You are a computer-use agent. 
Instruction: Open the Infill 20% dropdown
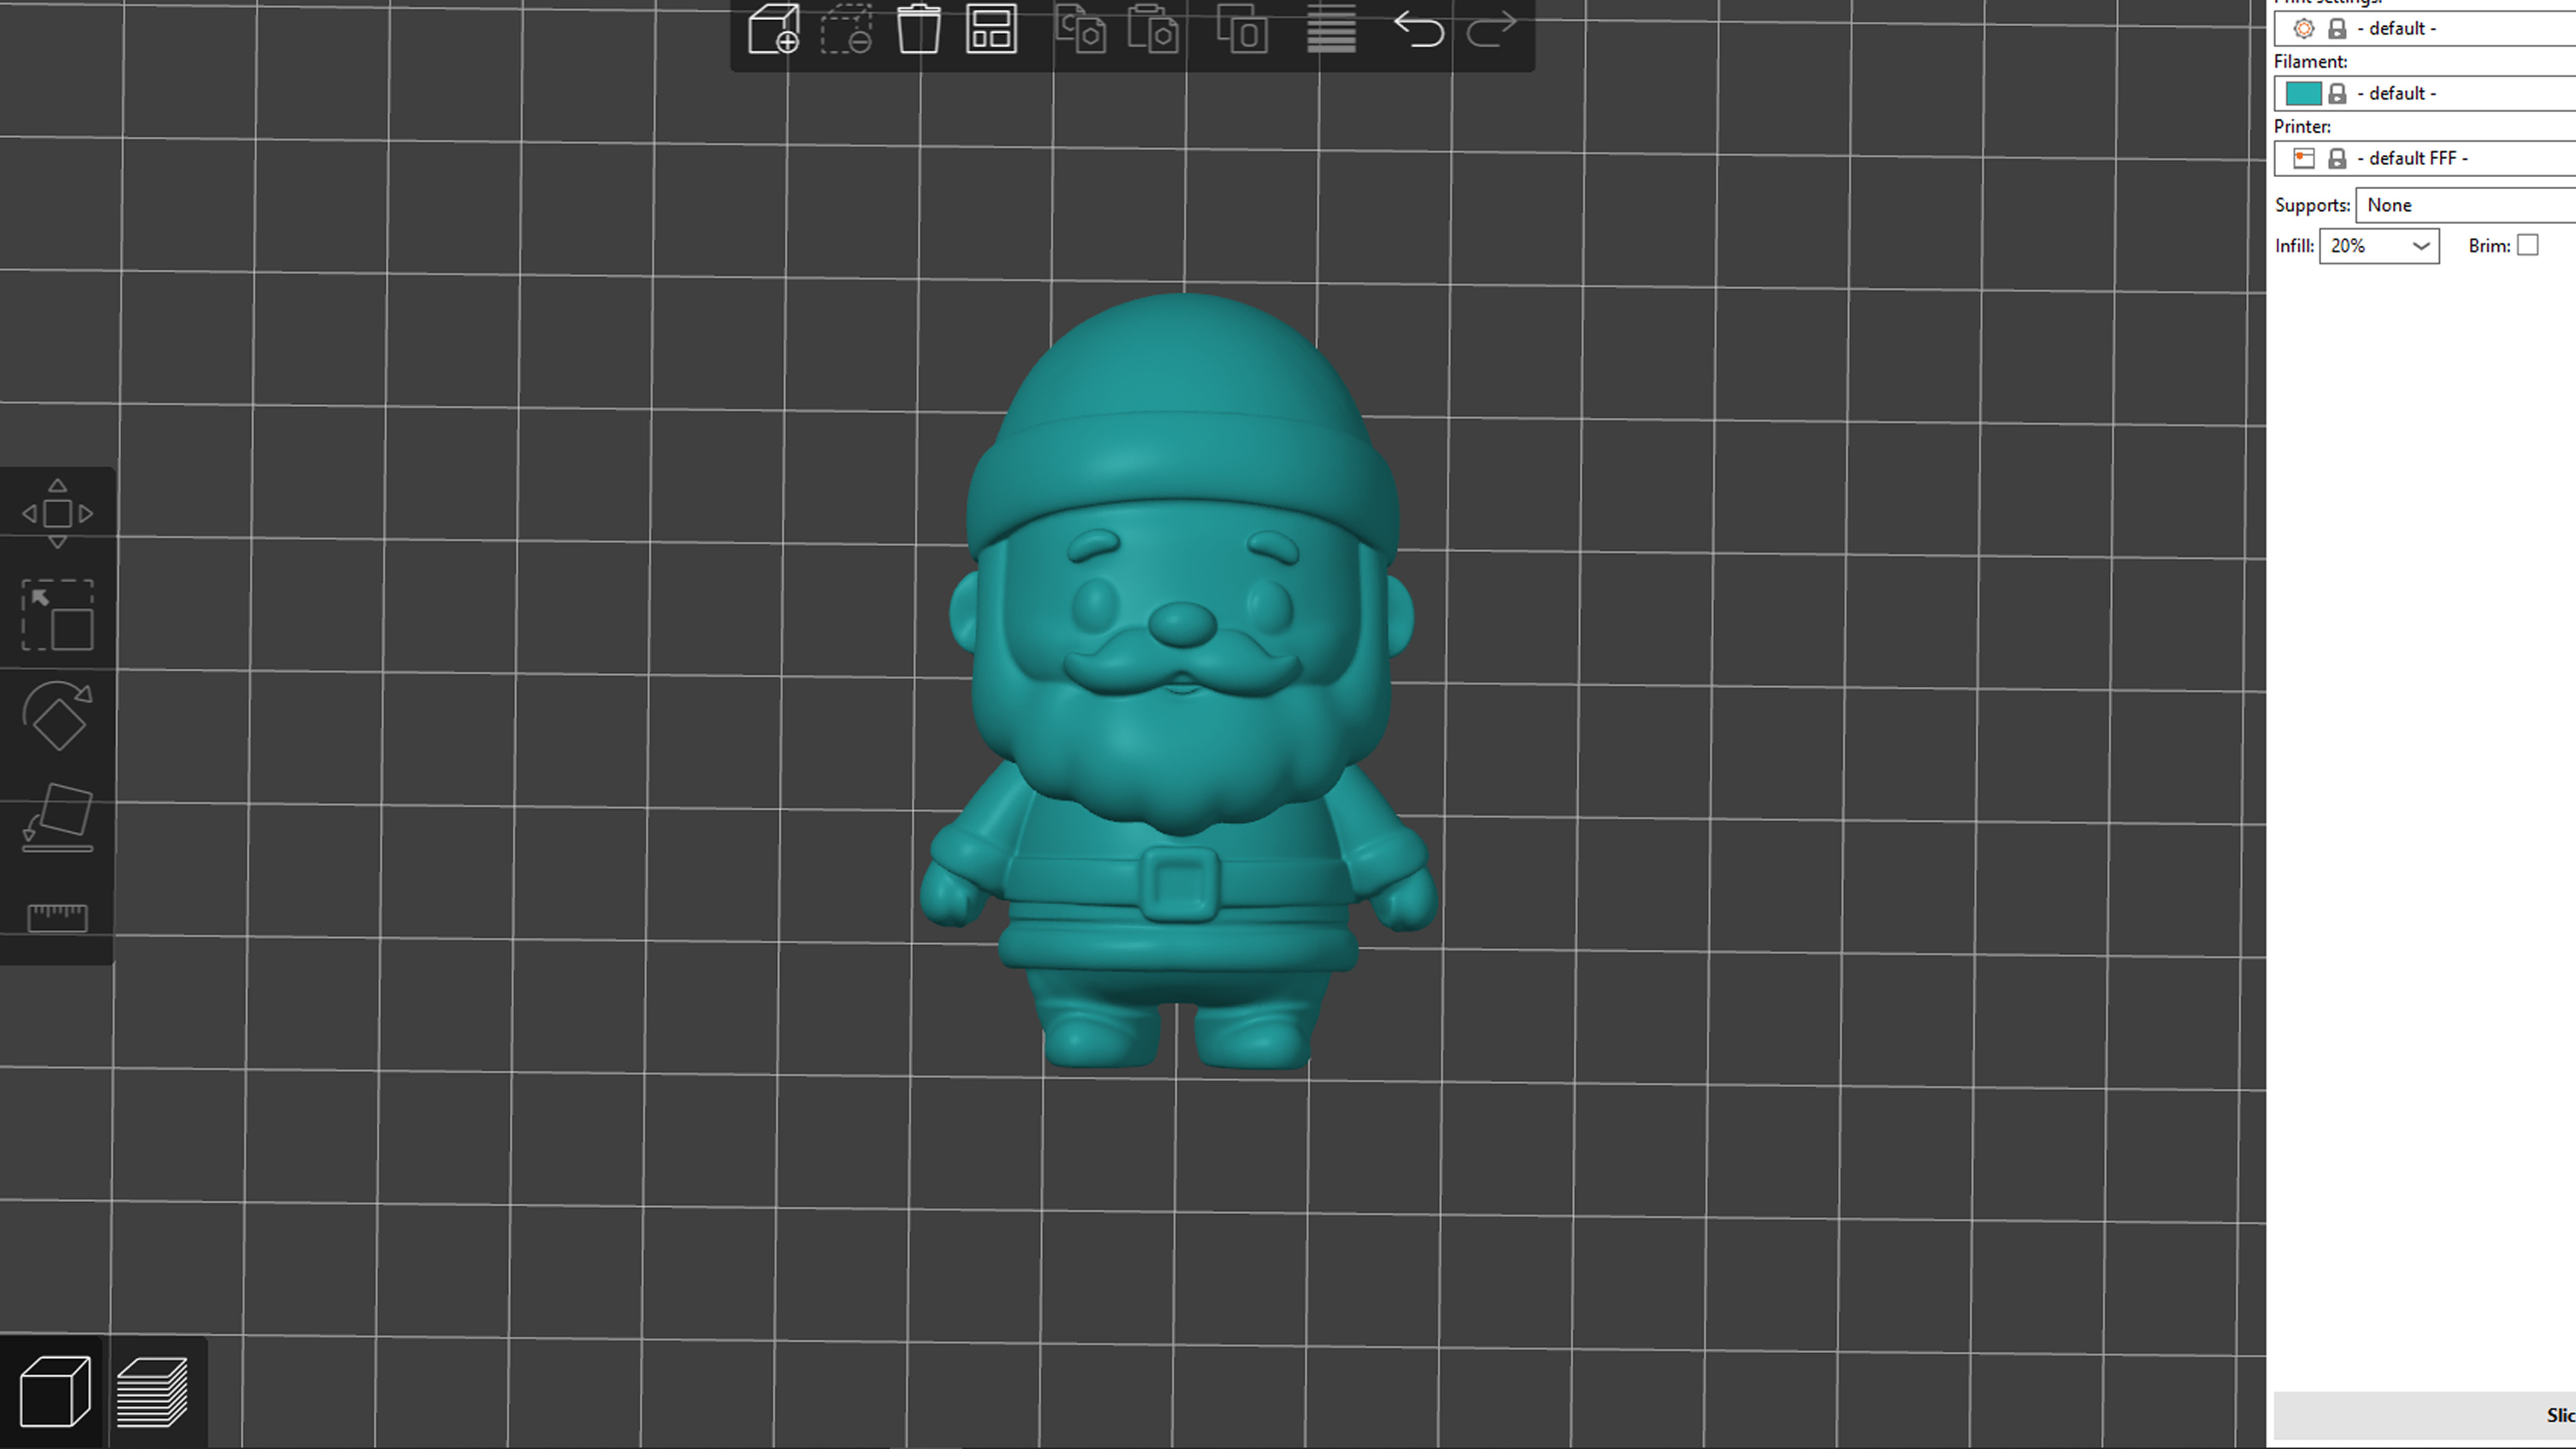tap(2379, 246)
